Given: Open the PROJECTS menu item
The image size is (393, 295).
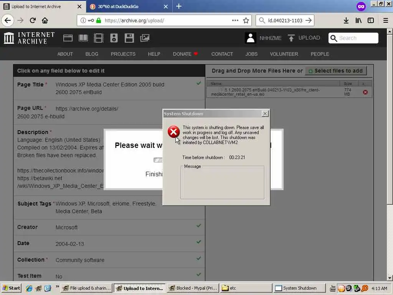Looking at the screenshot, I should click(123, 54).
